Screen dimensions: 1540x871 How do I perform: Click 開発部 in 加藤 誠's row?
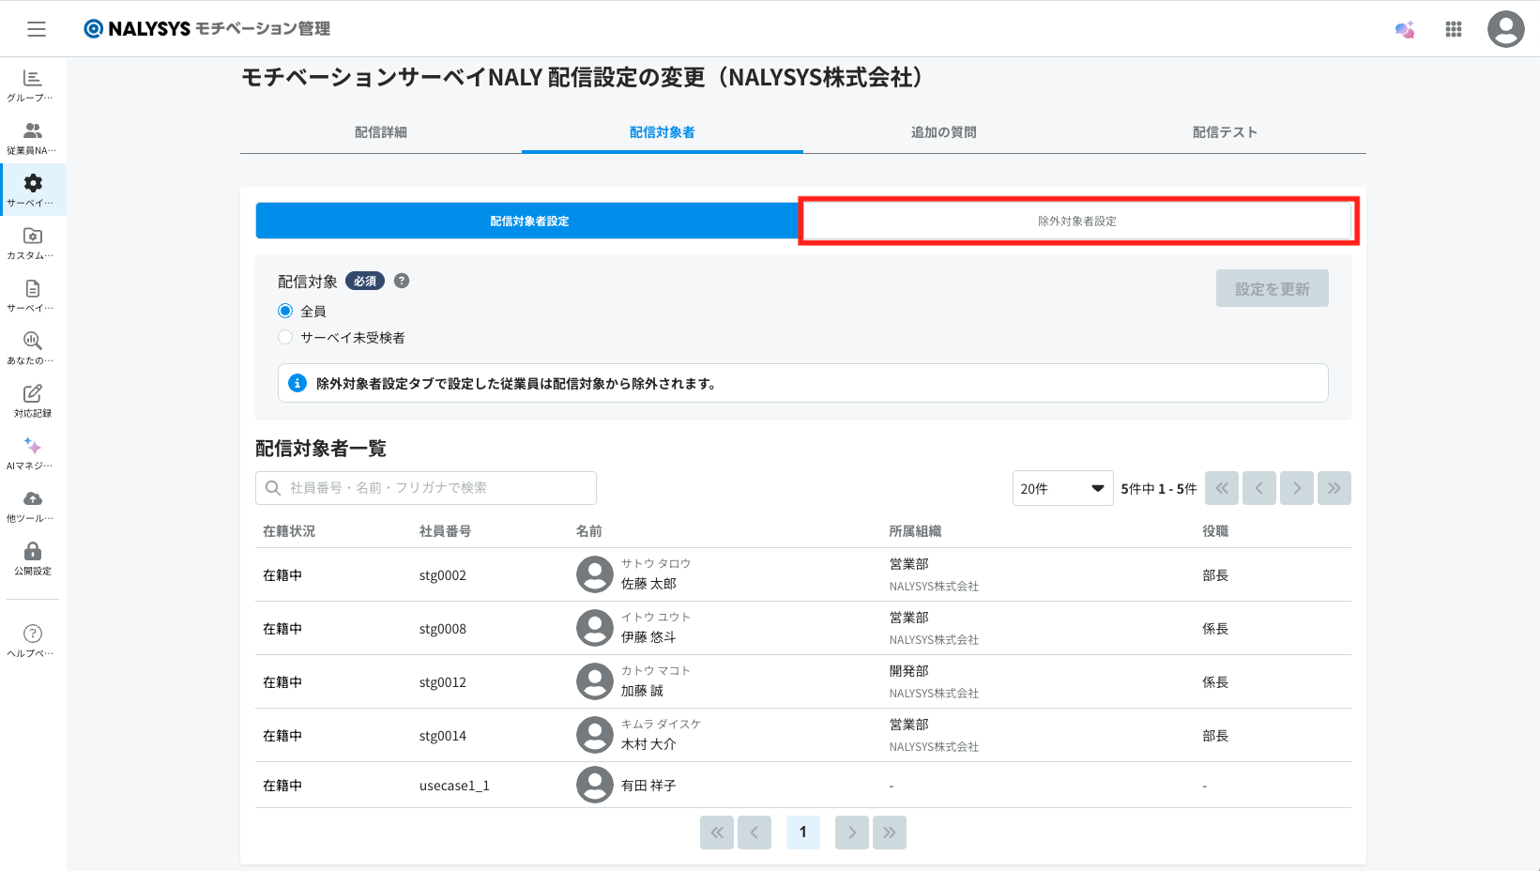coord(909,671)
